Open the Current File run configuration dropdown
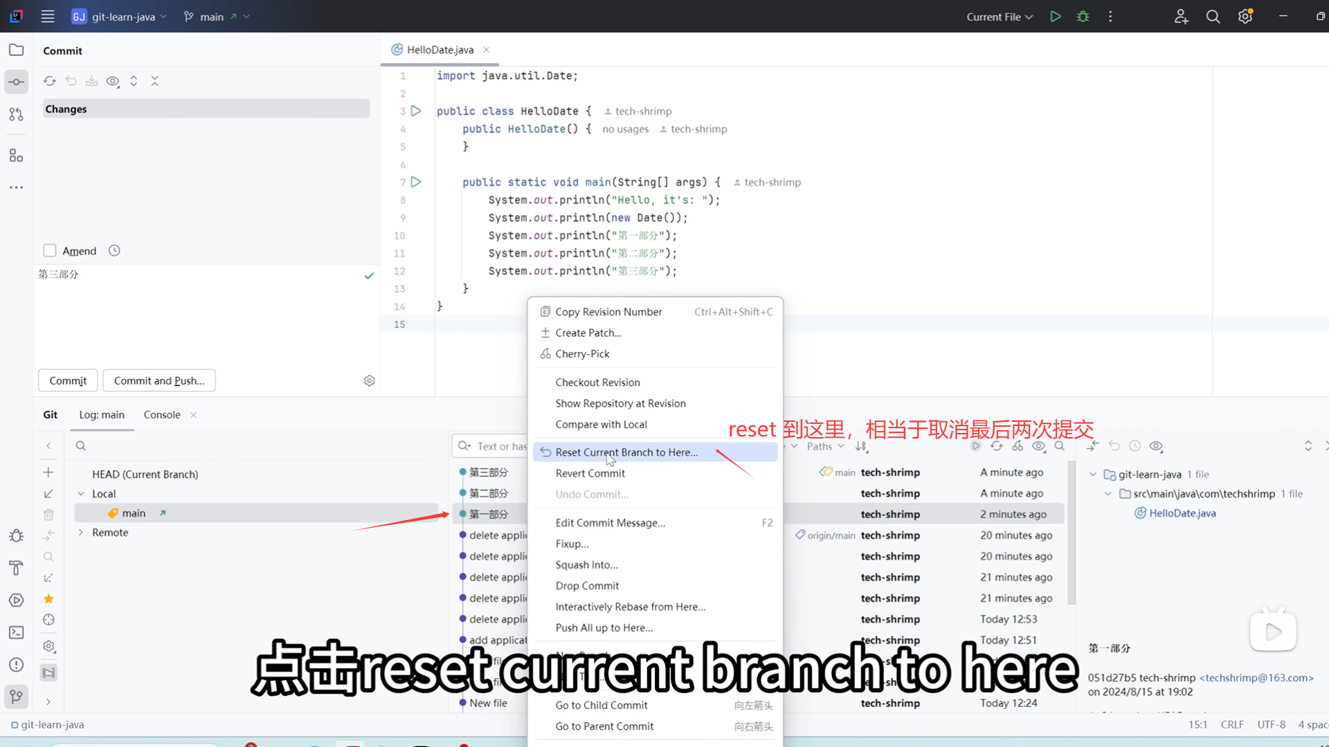 (x=1000, y=17)
